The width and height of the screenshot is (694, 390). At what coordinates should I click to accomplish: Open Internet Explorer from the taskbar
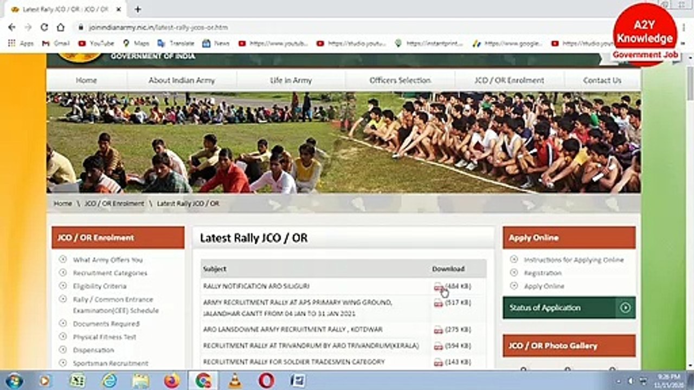pos(110,381)
